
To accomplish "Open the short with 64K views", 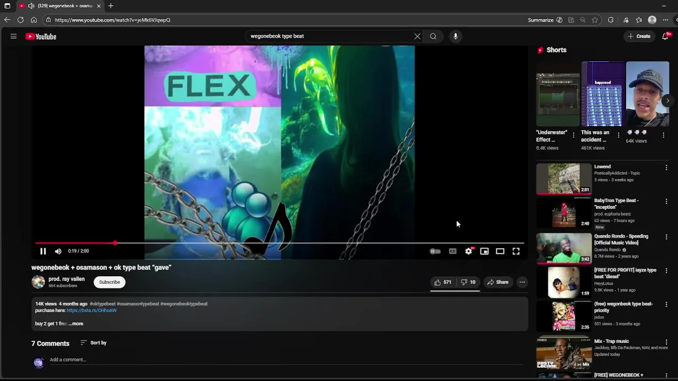I will tap(648, 94).
